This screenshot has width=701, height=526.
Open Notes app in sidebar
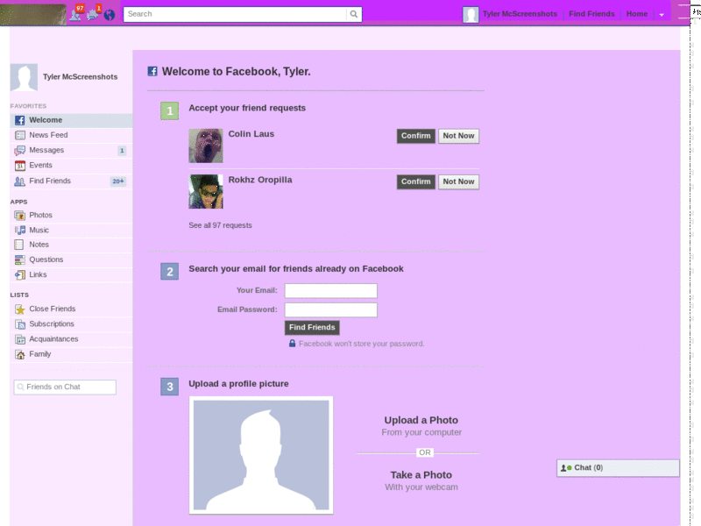click(71, 245)
